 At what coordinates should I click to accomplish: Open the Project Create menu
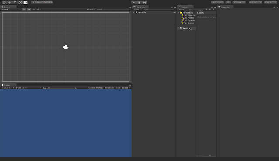point(183,10)
